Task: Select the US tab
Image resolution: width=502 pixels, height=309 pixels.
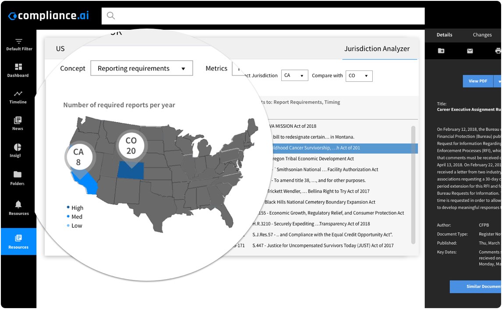Action: pyautogui.click(x=60, y=49)
